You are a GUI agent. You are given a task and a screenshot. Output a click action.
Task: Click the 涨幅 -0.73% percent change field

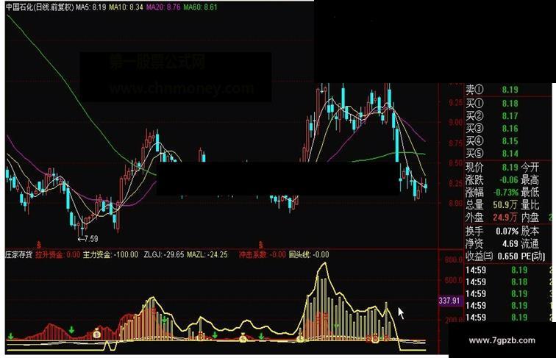(x=492, y=193)
